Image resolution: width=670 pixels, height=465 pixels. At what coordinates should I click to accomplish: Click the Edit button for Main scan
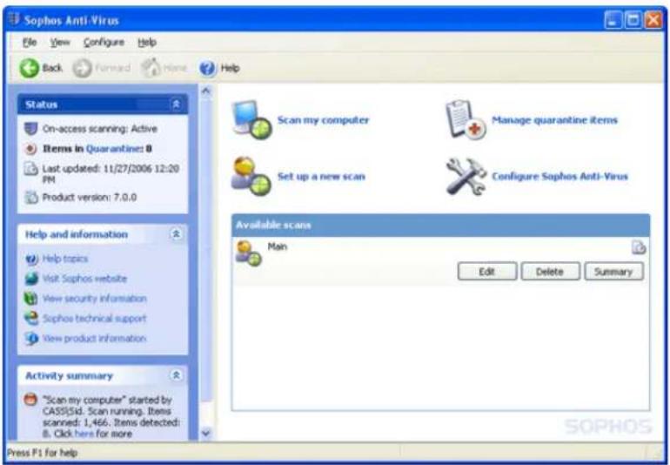coord(487,272)
